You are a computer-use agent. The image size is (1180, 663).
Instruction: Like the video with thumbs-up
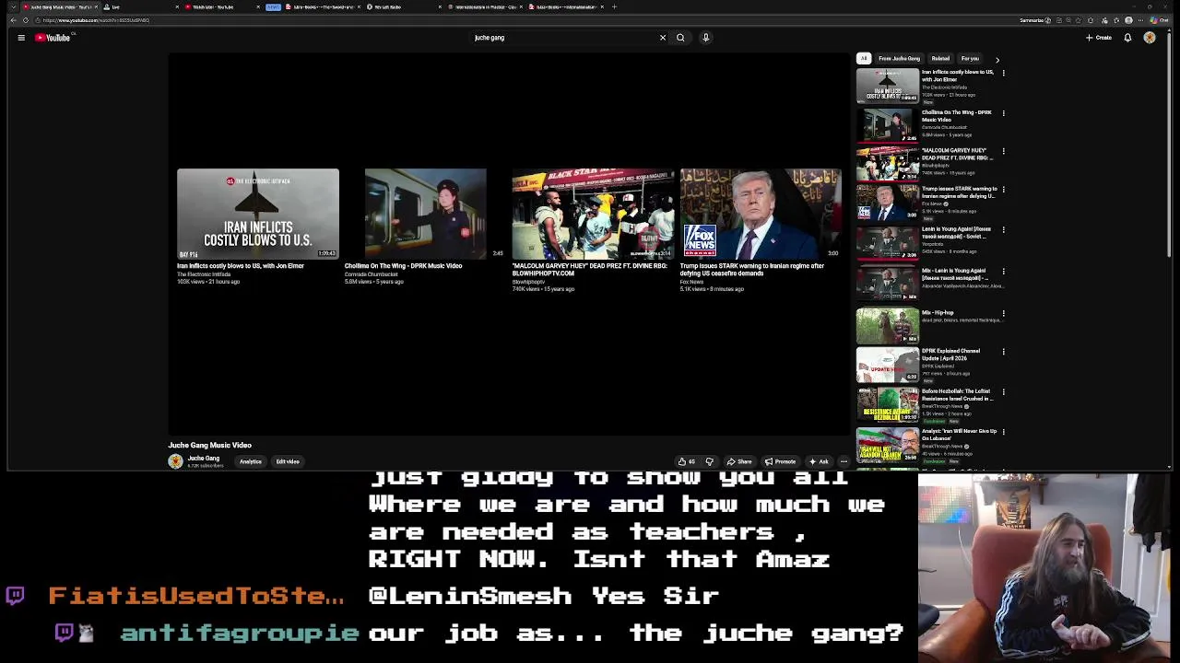pos(687,462)
